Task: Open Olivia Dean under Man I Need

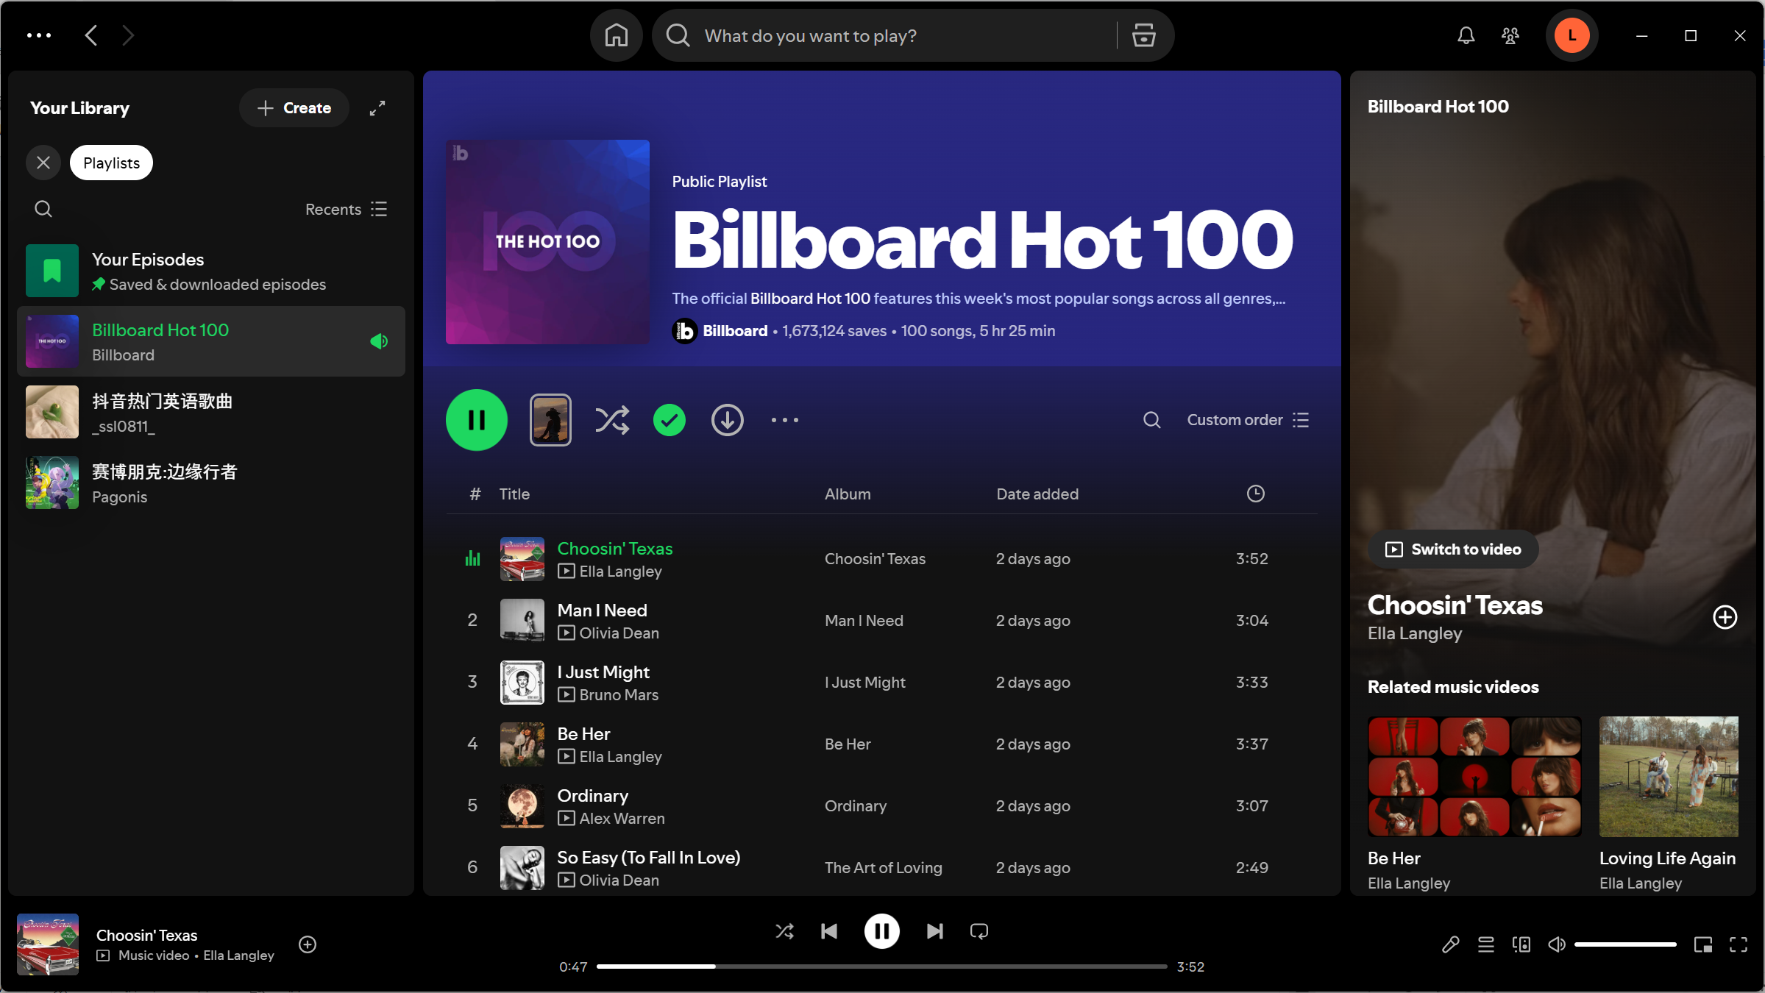Action: [619, 633]
